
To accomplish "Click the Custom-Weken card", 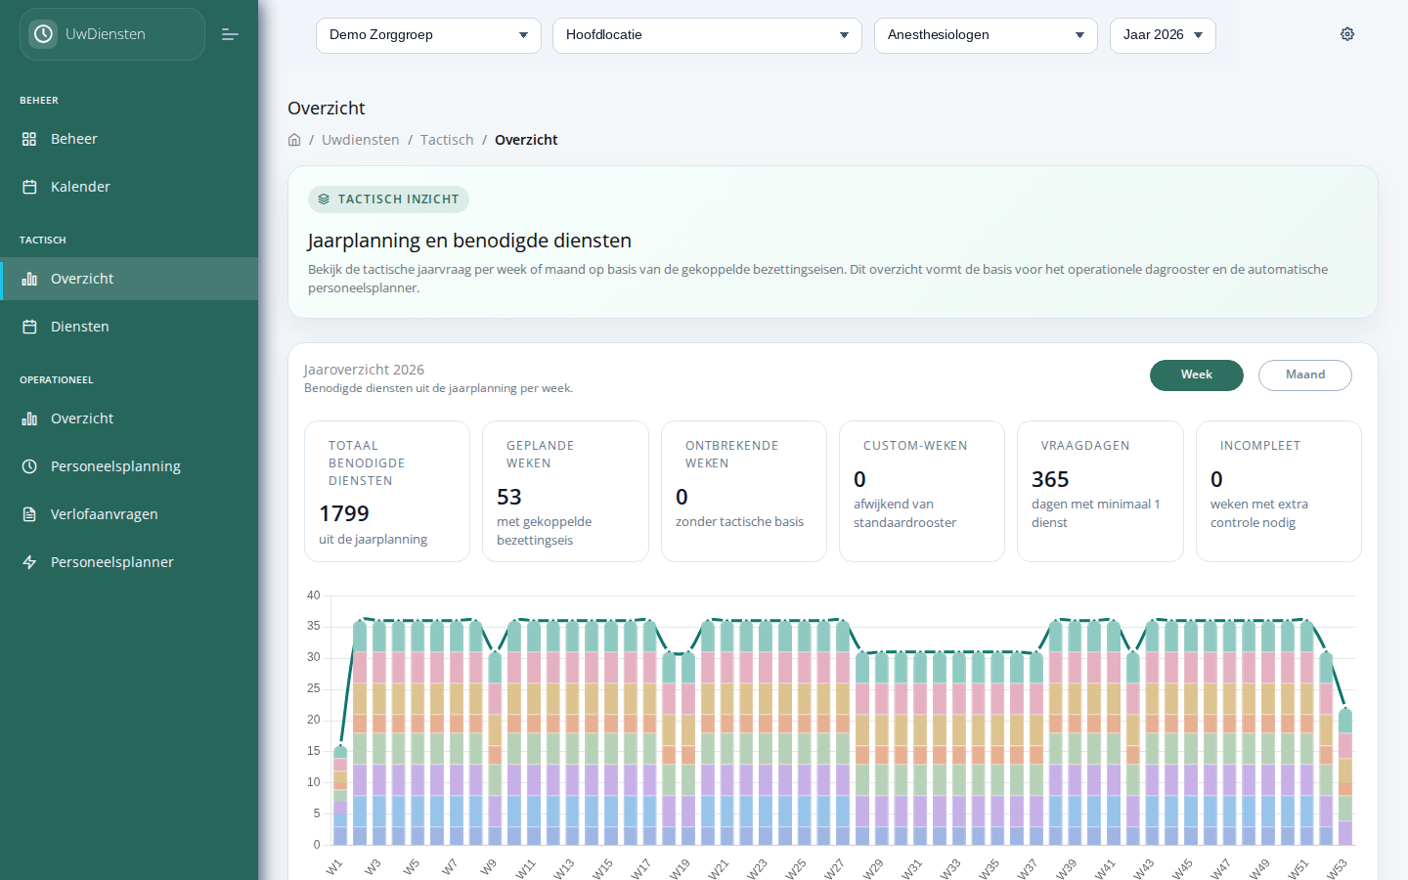I will (922, 492).
